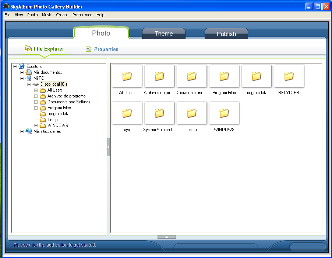Screen dimensions: 332x258
Task: Click the Temp folder icon in tree
Action: click(x=43, y=120)
